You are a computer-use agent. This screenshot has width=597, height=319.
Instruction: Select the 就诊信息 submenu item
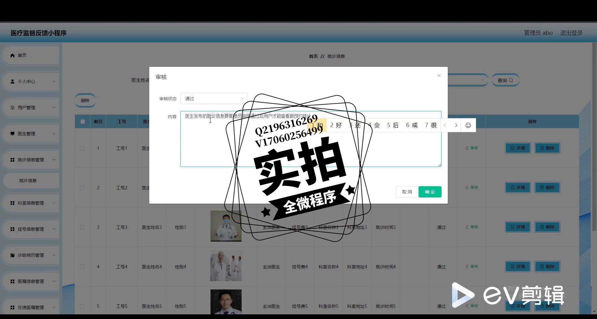[31, 181]
